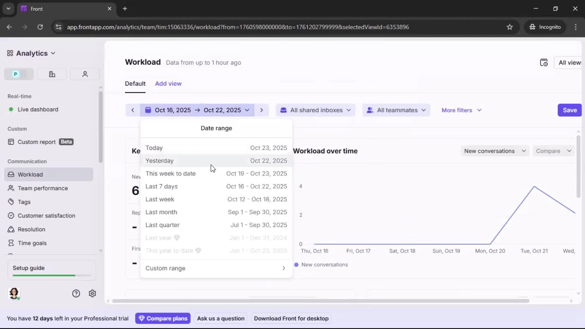The height and width of the screenshot is (329, 585).
Task: Open Compare plans link
Action: [163, 318]
